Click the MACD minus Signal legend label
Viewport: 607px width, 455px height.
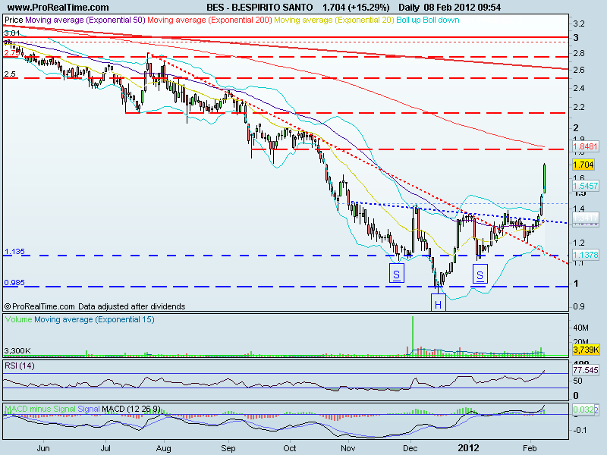40,409
